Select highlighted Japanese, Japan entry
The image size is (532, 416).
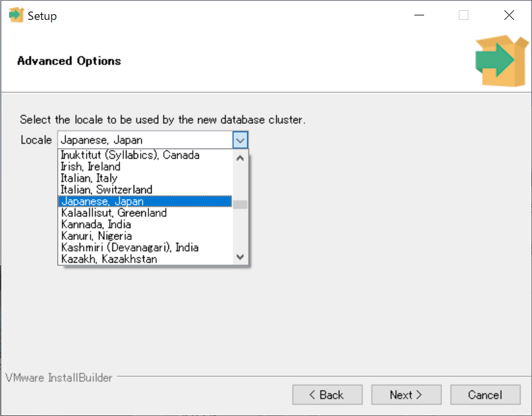click(x=103, y=202)
